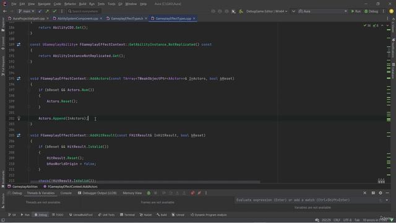Toggle Mute Breakpoints icon

click(x=199, y=193)
